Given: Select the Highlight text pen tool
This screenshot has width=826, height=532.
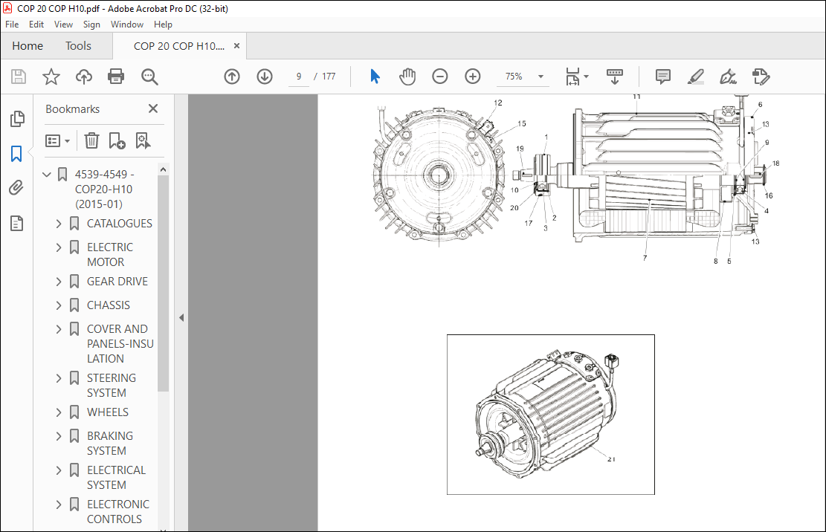Looking at the screenshot, I should coord(696,77).
